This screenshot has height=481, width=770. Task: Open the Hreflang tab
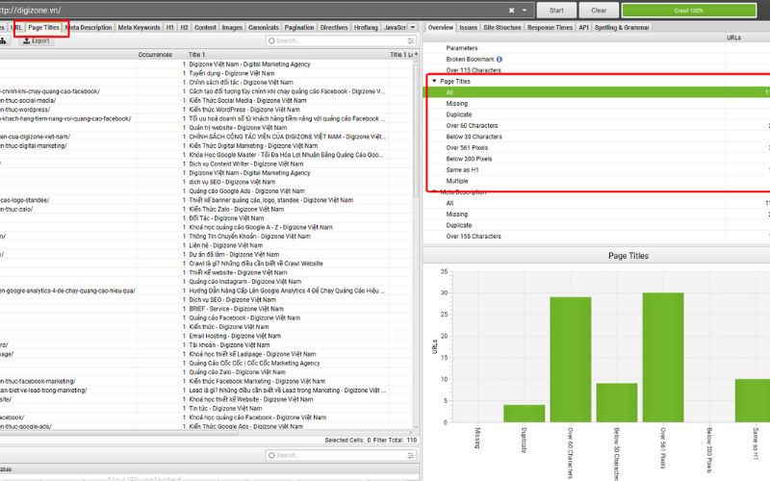point(366,28)
